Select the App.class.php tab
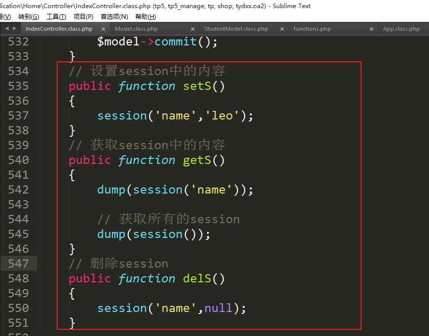 coord(401,29)
